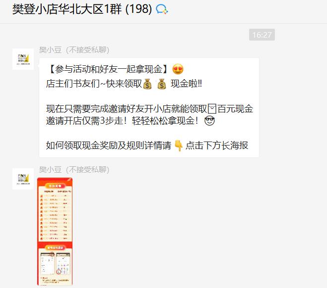Click the red envelope emoji before 百元现金
Screen dimensions: 327x288
212,109
